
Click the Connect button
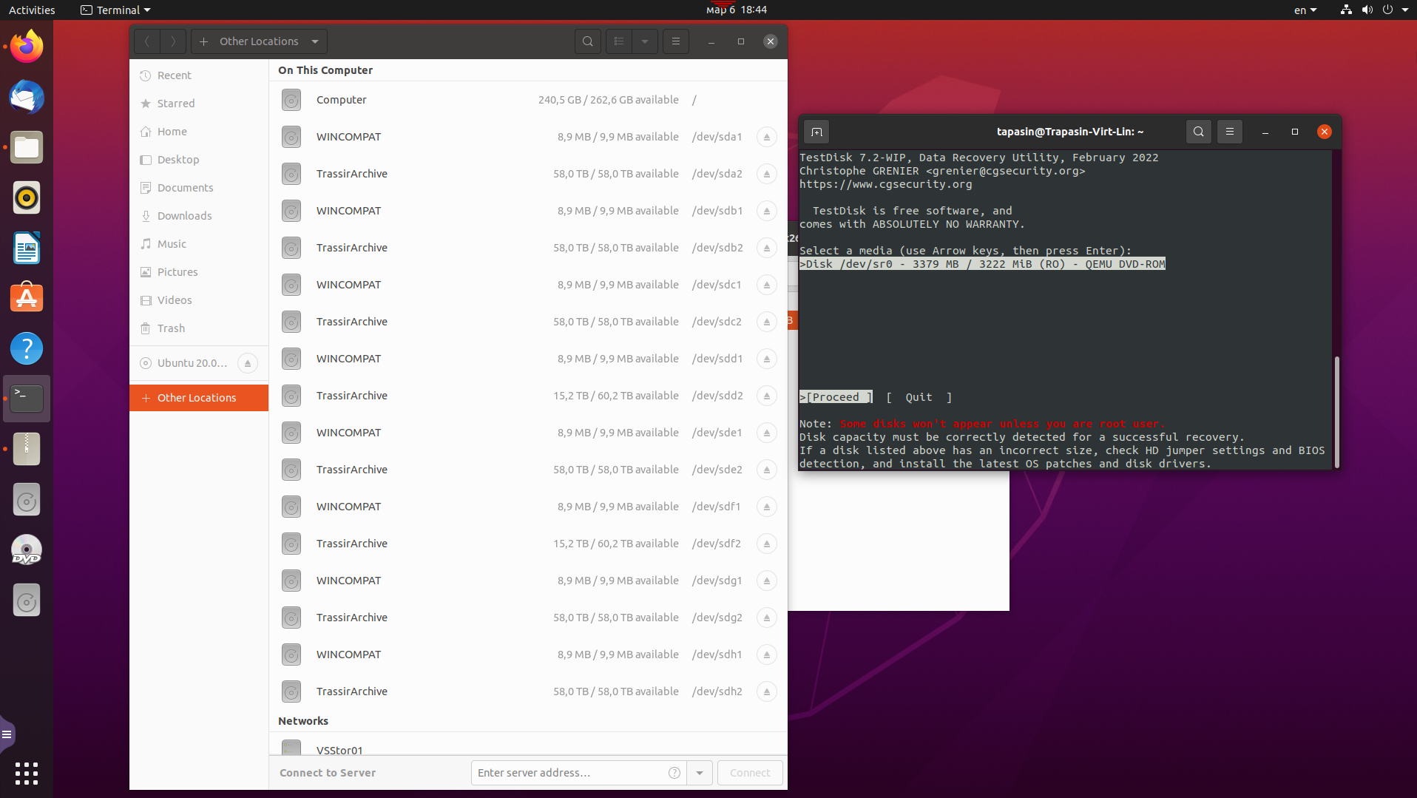(750, 773)
